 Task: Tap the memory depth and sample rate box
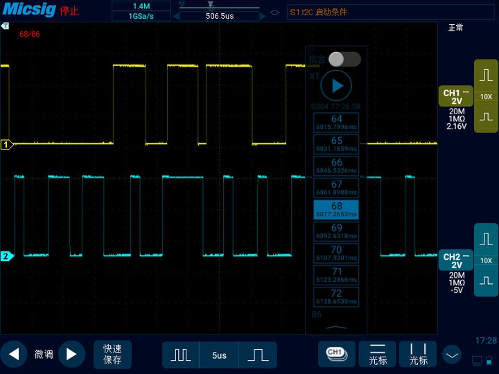pyautogui.click(x=141, y=11)
